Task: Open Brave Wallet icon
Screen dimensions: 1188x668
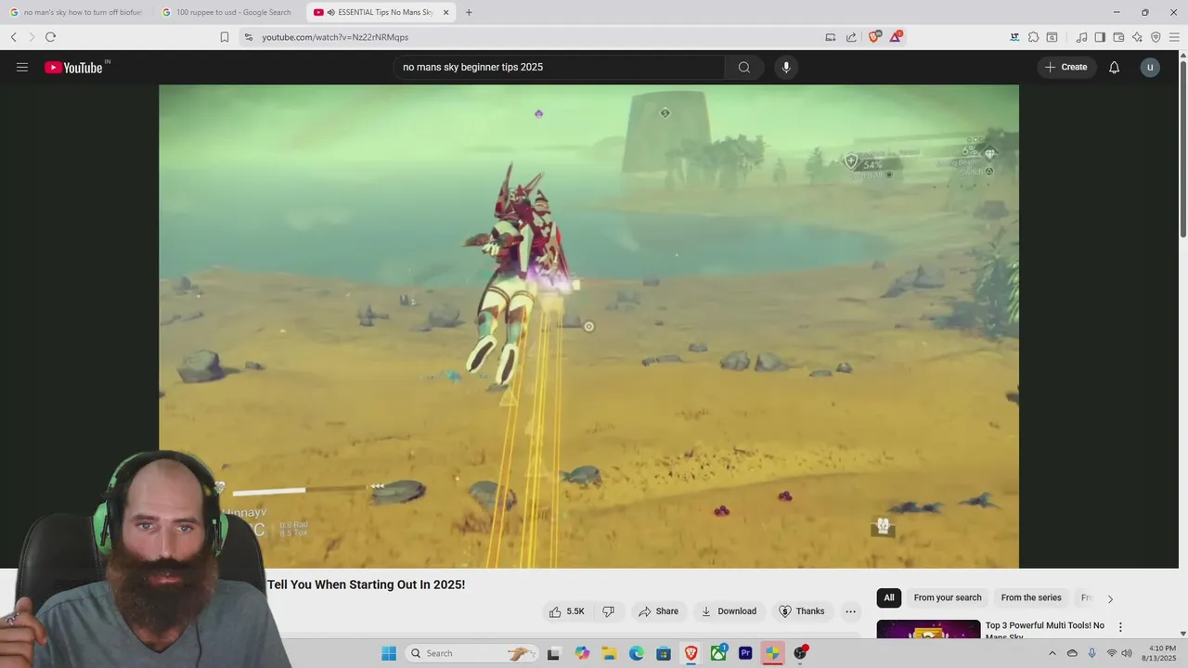Action: 1118,37
